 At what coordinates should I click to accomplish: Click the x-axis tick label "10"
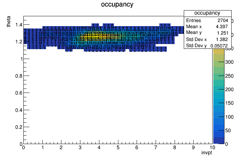(212, 147)
